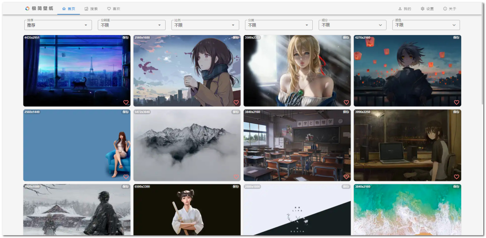Open the girl at laptop night thumbnail
486x238 pixels.
pos(407,145)
